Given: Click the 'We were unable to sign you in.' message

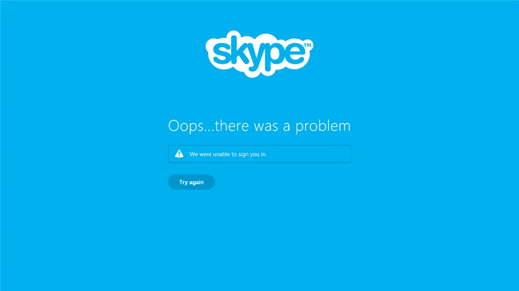Looking at the screenshot, I should [228, 154].
